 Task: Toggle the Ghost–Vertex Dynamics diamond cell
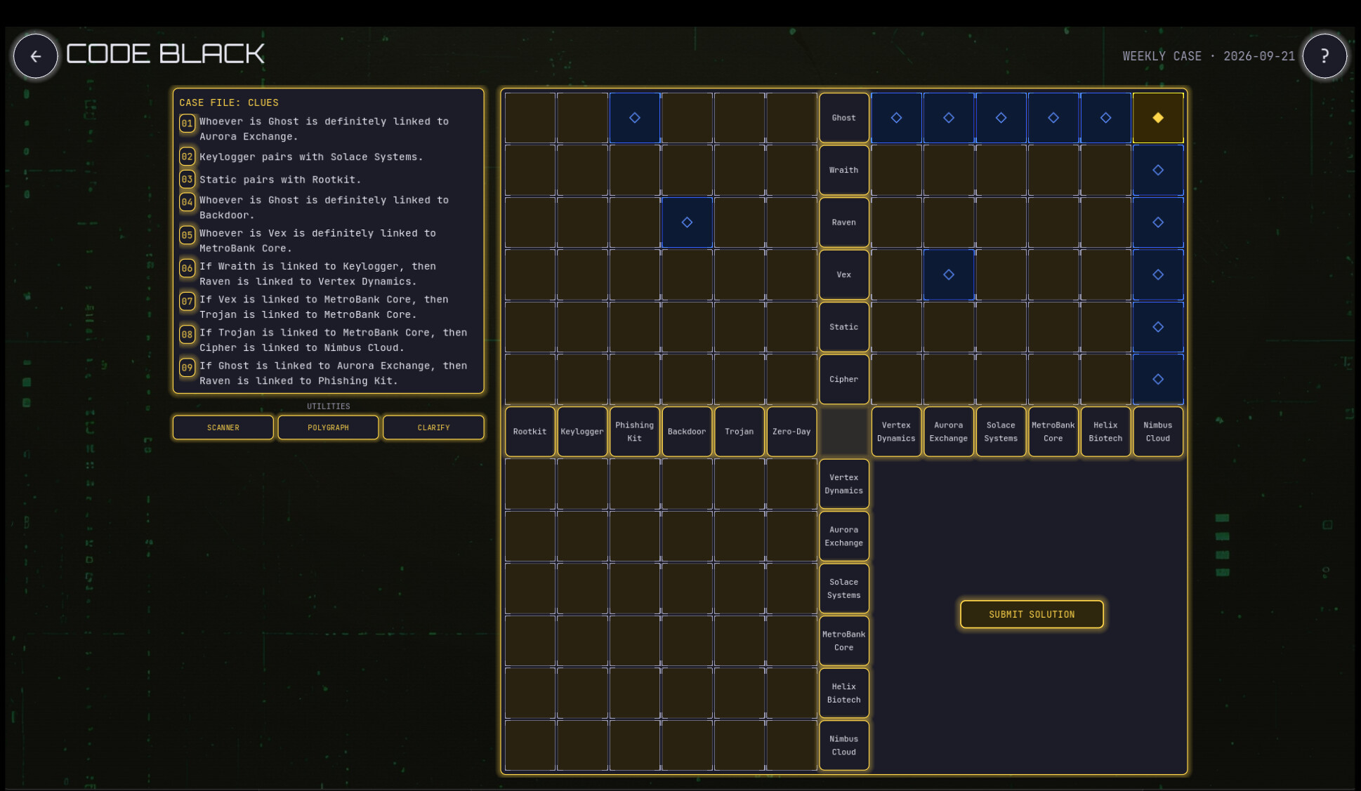[896, 118]
